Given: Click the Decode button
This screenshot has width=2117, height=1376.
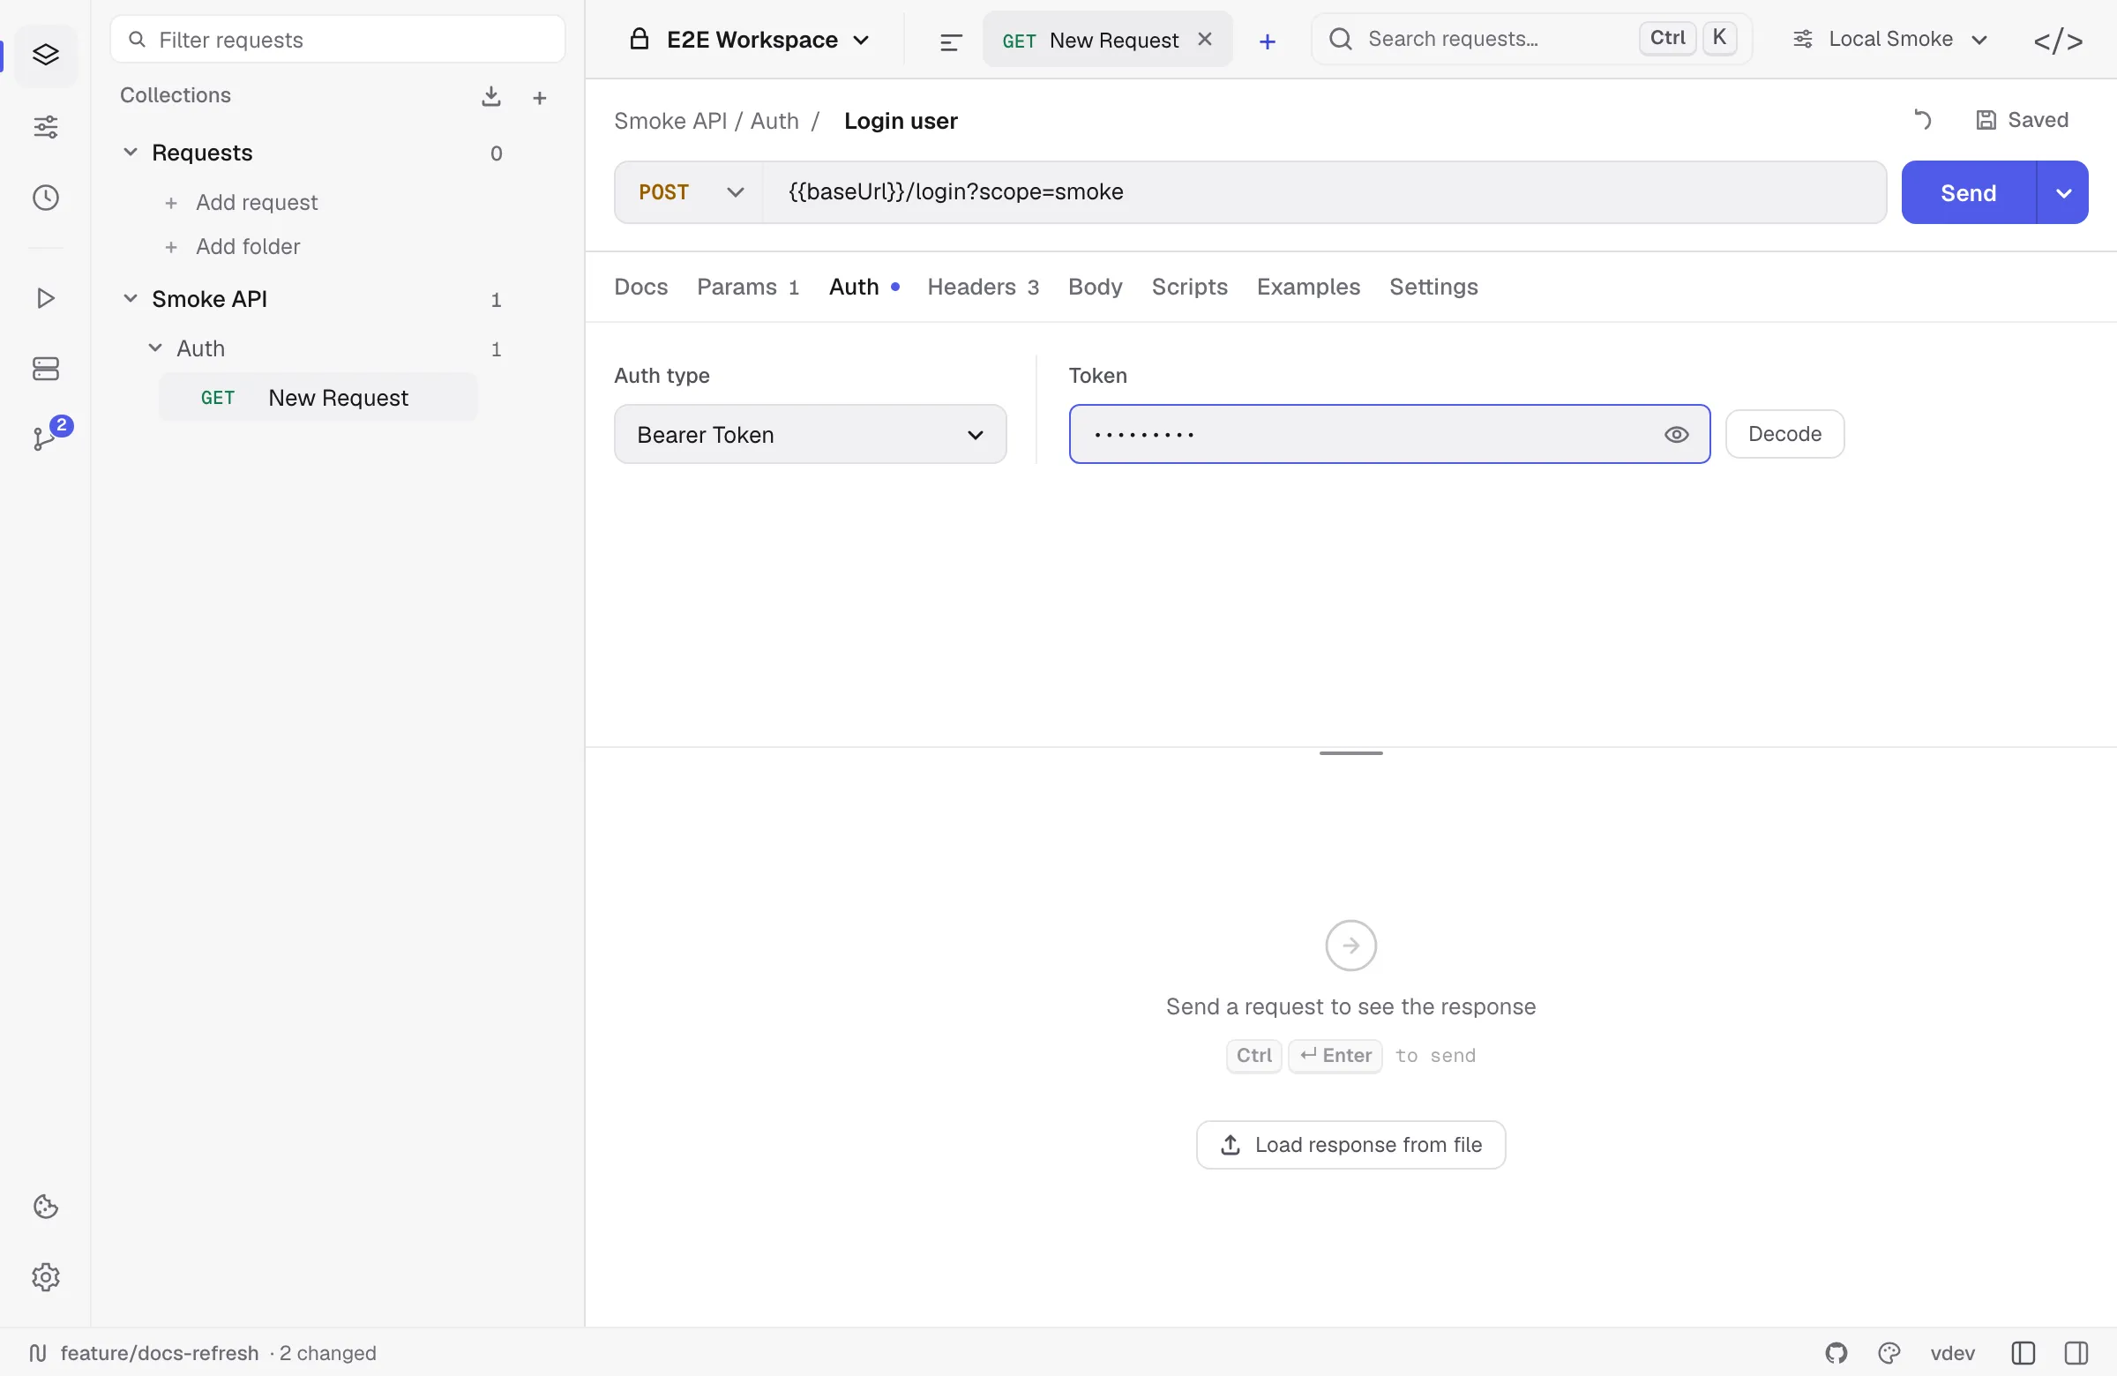Looking at the screenshot, I should click(1784, 434).
